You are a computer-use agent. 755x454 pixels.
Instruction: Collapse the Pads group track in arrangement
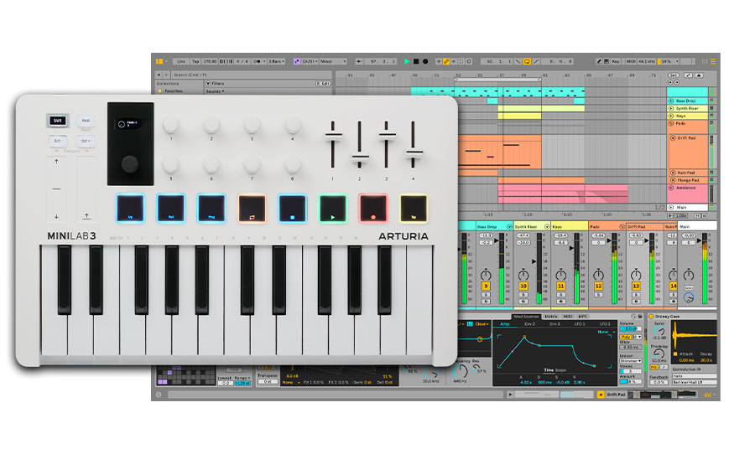click(671, 124)
